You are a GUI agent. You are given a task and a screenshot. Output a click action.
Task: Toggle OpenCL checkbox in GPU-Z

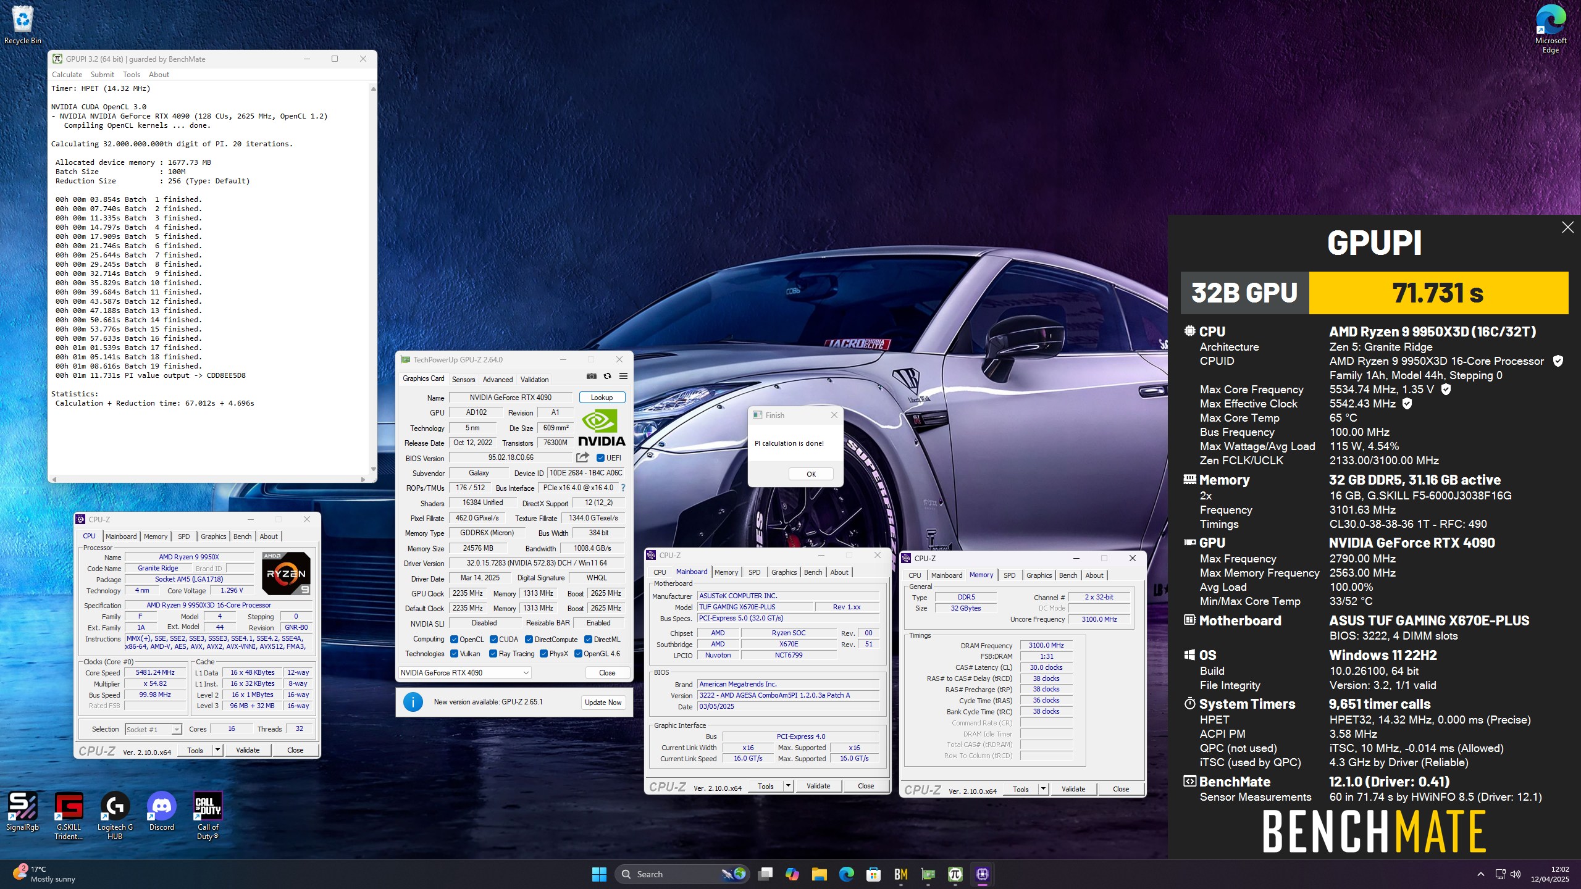coord(454,640)
